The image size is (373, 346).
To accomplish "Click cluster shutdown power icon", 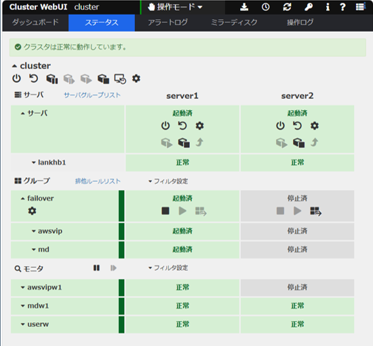I will pos(16,79).
